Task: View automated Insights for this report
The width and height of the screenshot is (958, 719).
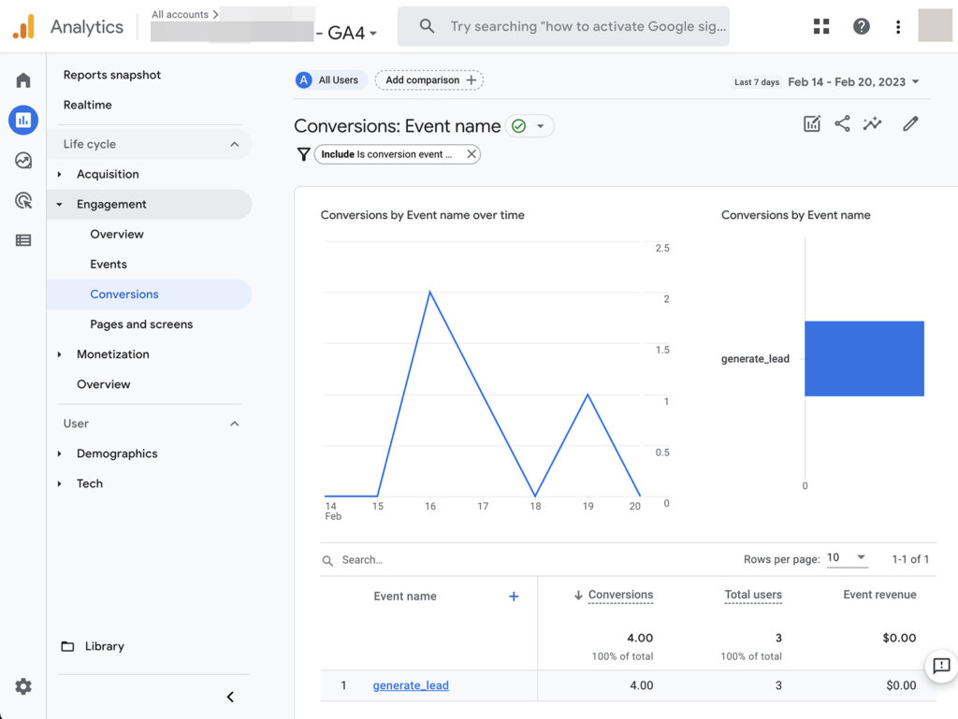Action: (x=873, y=122)
